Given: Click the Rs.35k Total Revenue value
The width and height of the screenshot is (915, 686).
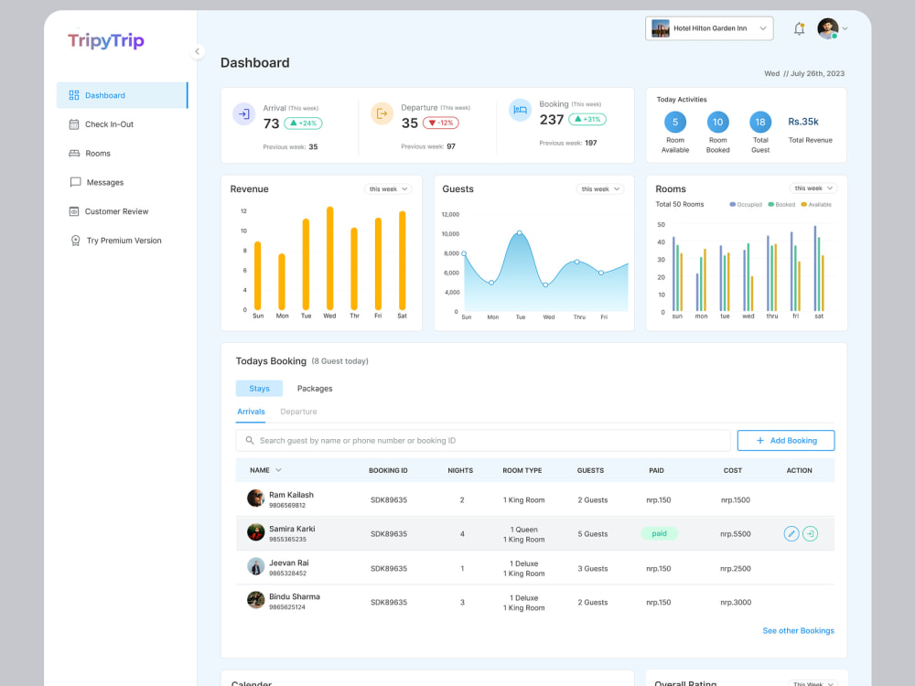Looking at the screenshot, I should point(803,122).
